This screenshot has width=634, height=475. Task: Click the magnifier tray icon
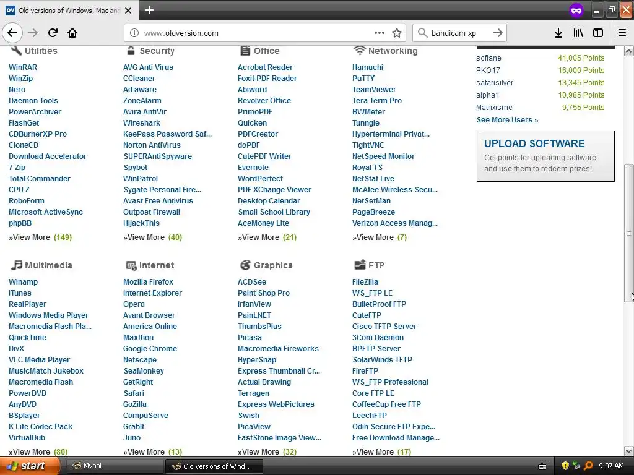tap(588, 466)
